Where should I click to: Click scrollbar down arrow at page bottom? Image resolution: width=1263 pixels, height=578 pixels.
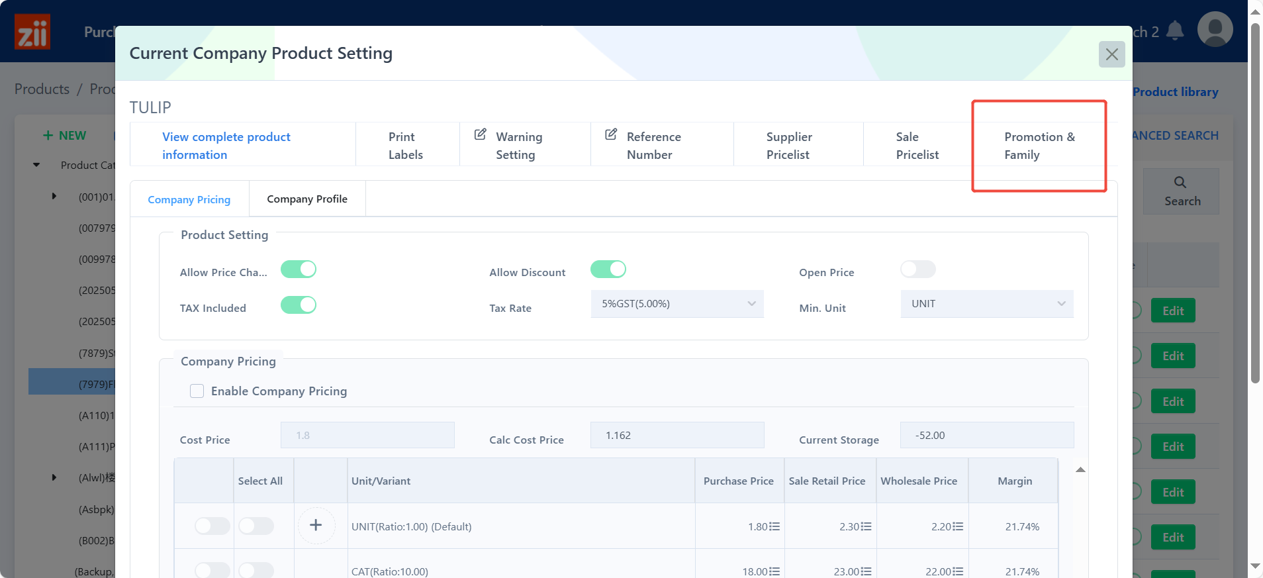[x=1255, y=566]
